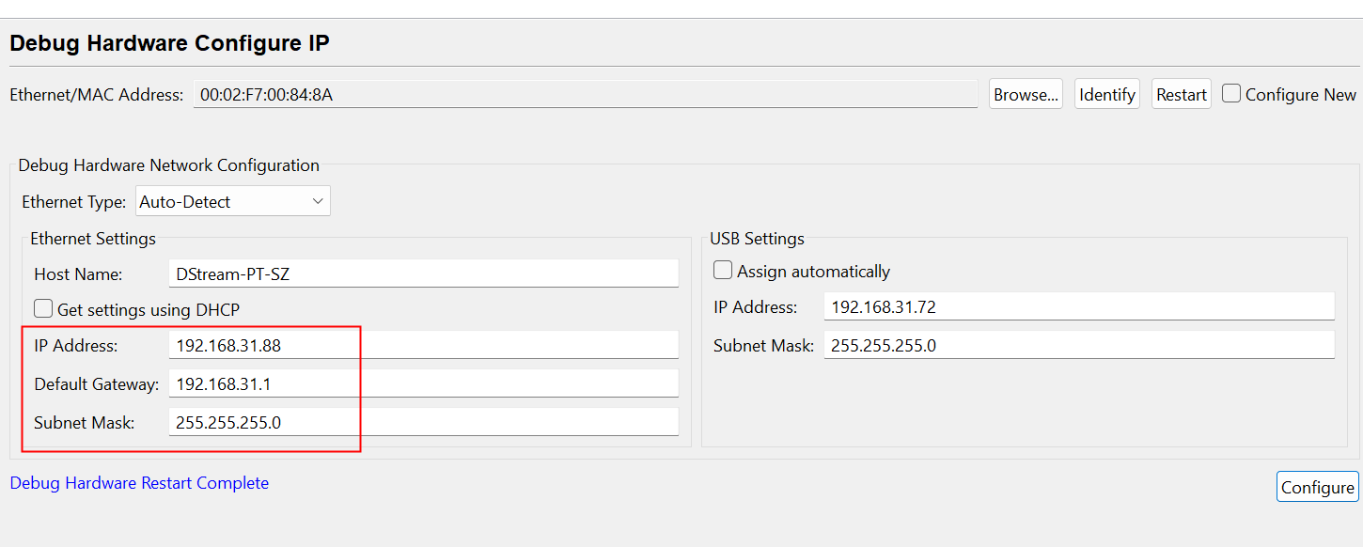Click the USB Subnet Mask field
The image size is (1363, 547).
[x=1078, y=345]
